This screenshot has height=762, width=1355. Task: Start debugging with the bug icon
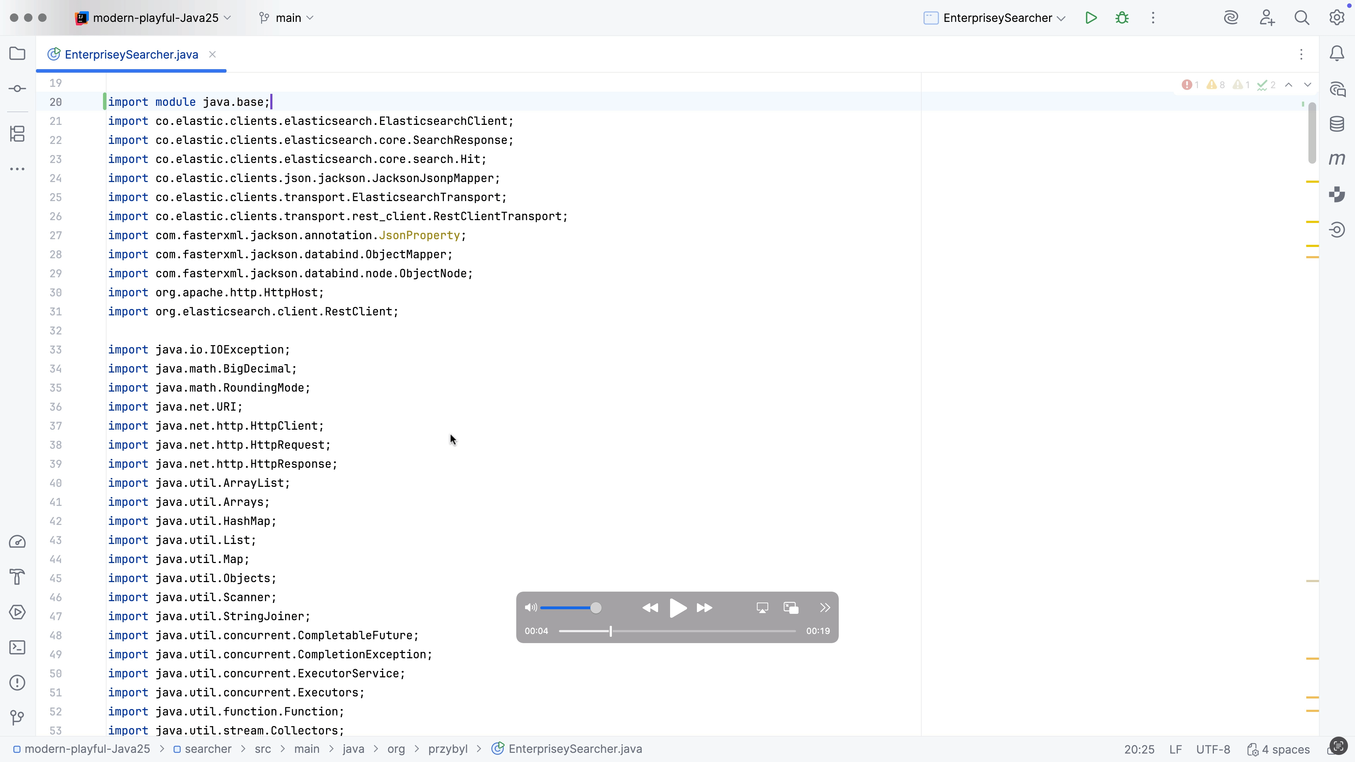point(1122,17)
